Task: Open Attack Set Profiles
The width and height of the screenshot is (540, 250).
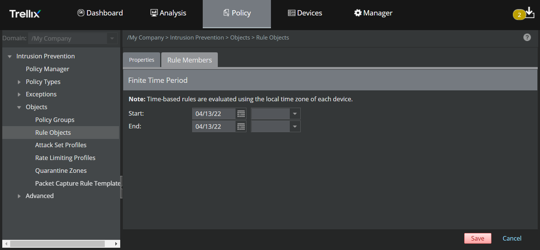Action: click(61, 145)
